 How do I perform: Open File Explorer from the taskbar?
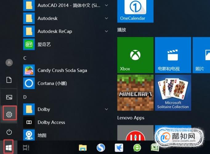click(83, 148)
